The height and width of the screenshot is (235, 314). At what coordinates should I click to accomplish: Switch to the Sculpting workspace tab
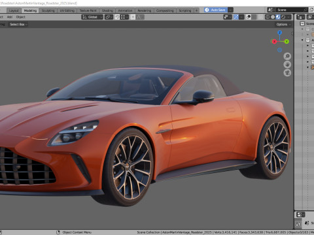point(48,10)
